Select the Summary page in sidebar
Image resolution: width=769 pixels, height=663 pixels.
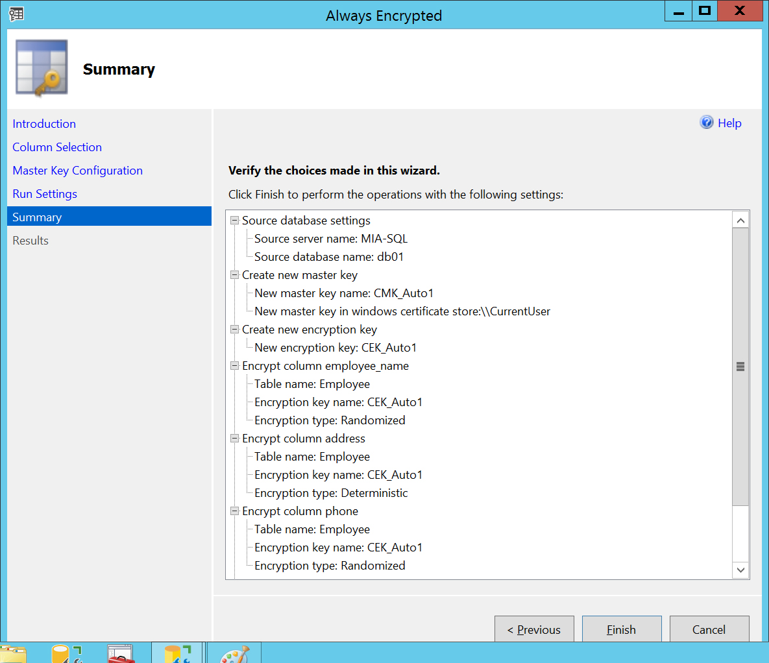110,217
